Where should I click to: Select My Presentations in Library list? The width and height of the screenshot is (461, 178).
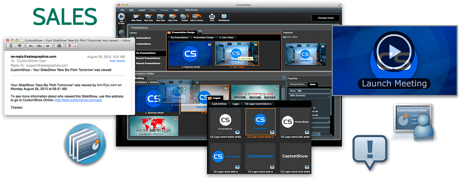[146, 53]
